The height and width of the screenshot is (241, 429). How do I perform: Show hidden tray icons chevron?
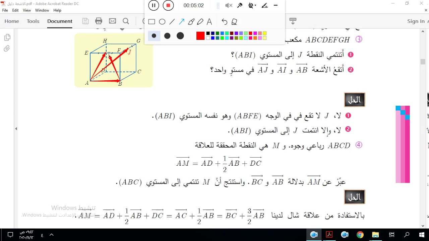click(52, 235)
